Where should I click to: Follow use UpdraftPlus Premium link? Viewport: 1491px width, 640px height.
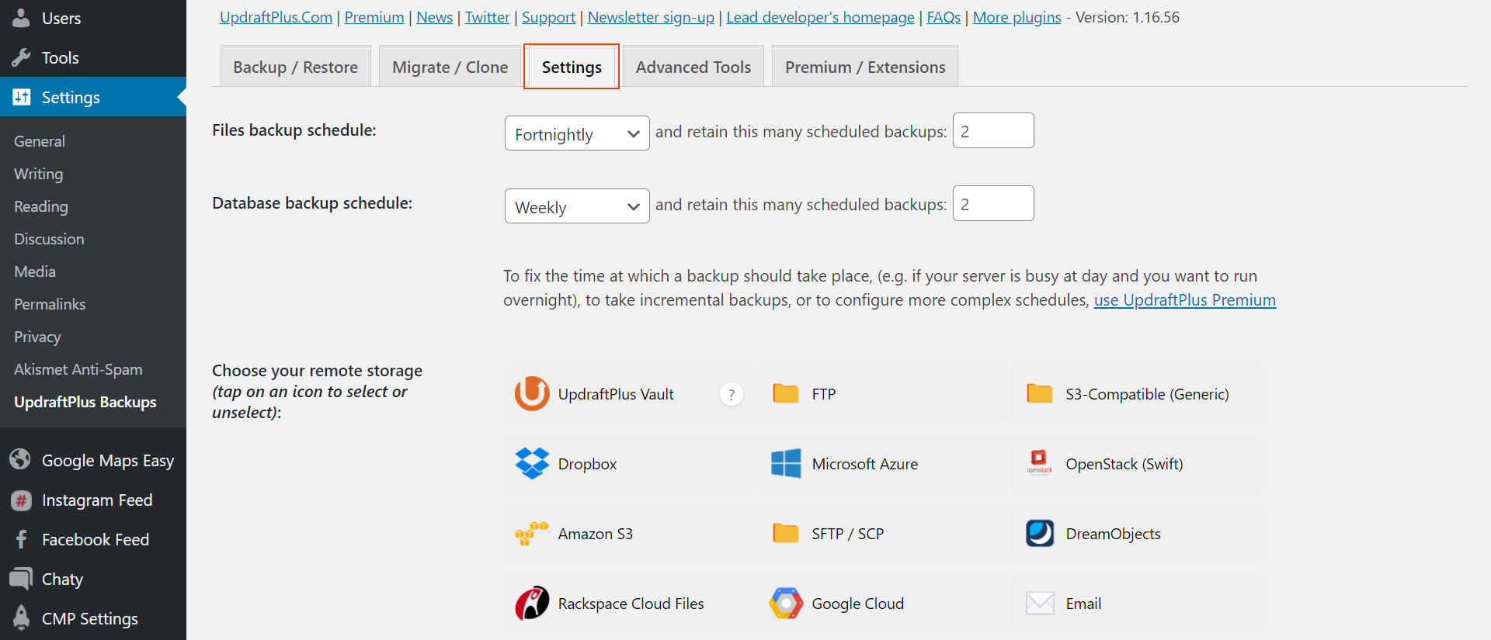tap(1185, 300)
